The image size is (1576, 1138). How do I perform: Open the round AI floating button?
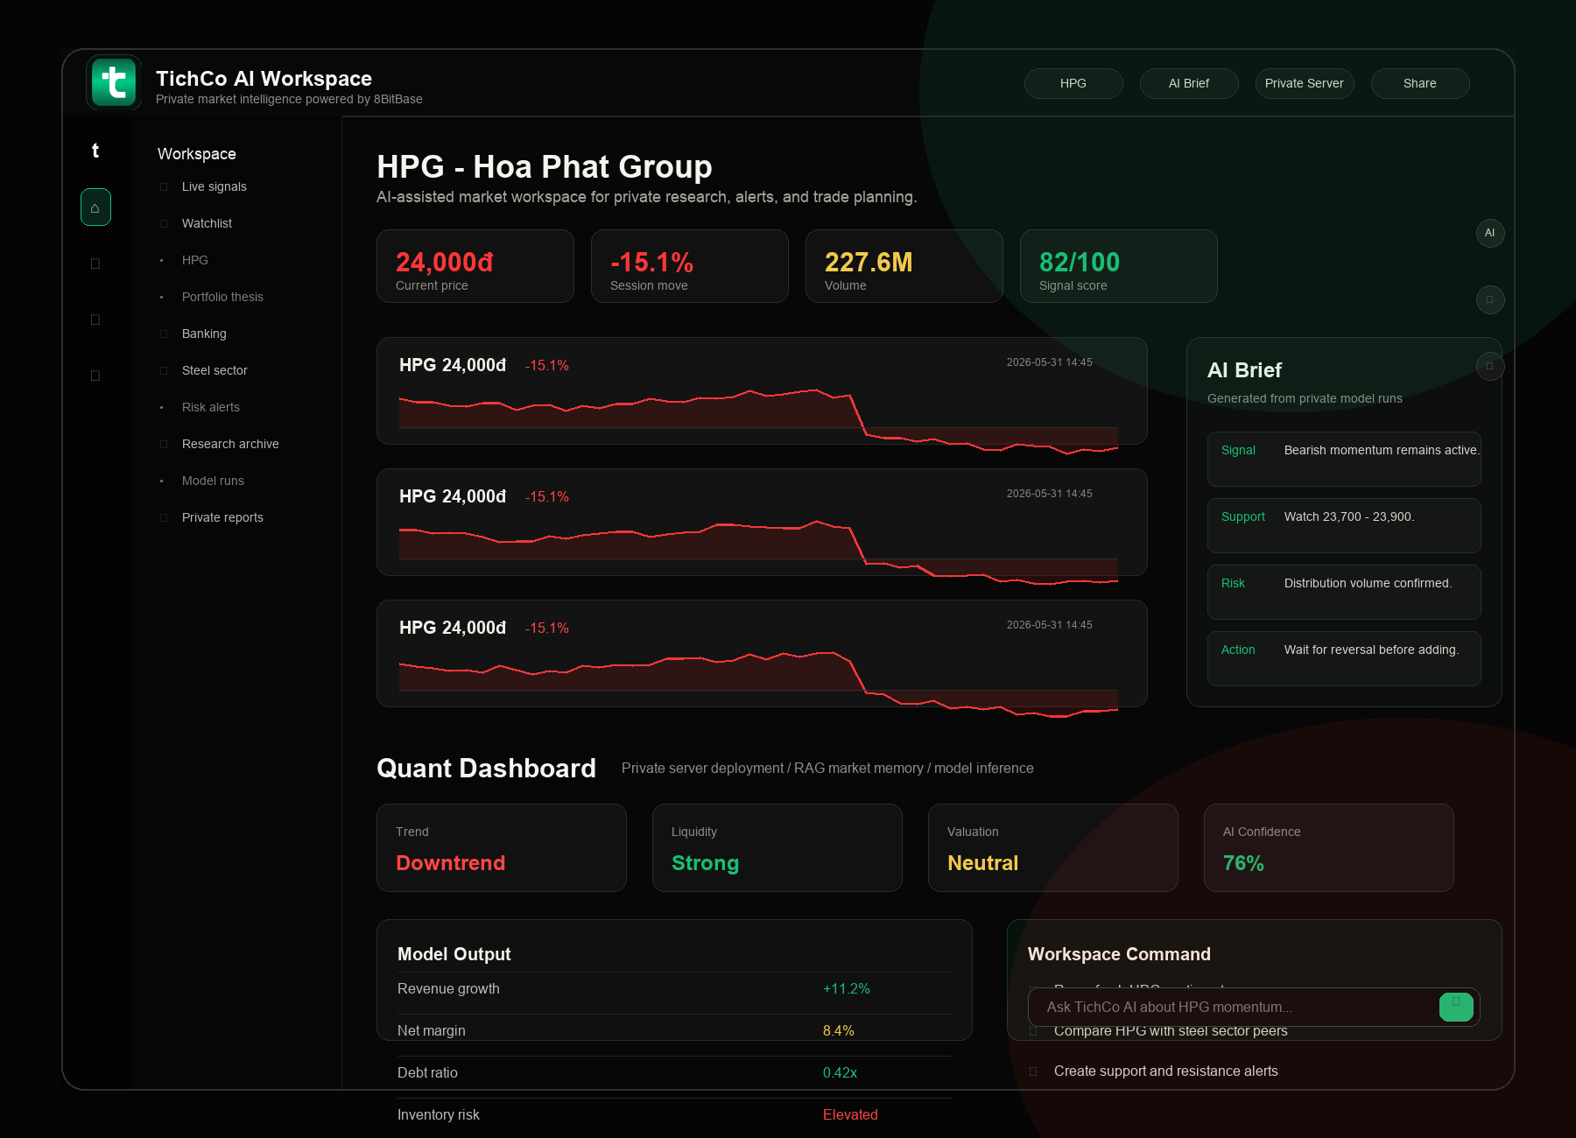point(1489,233)
